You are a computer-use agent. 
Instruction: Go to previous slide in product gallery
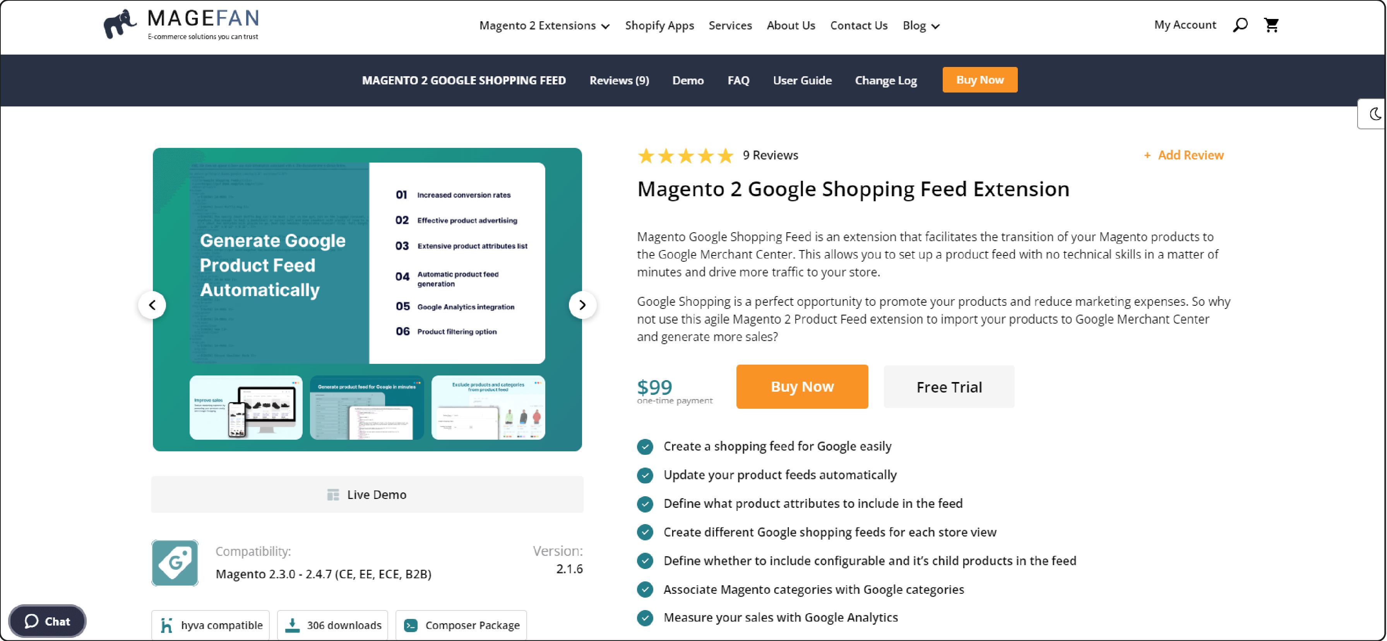pos(152,305)
